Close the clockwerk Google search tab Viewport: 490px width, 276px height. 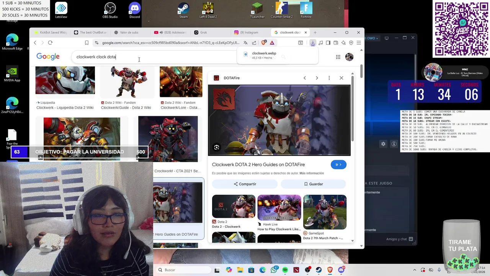pos(305,33)
